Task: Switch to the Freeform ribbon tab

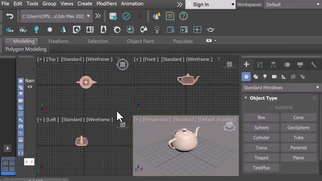Action: point(58,41)
